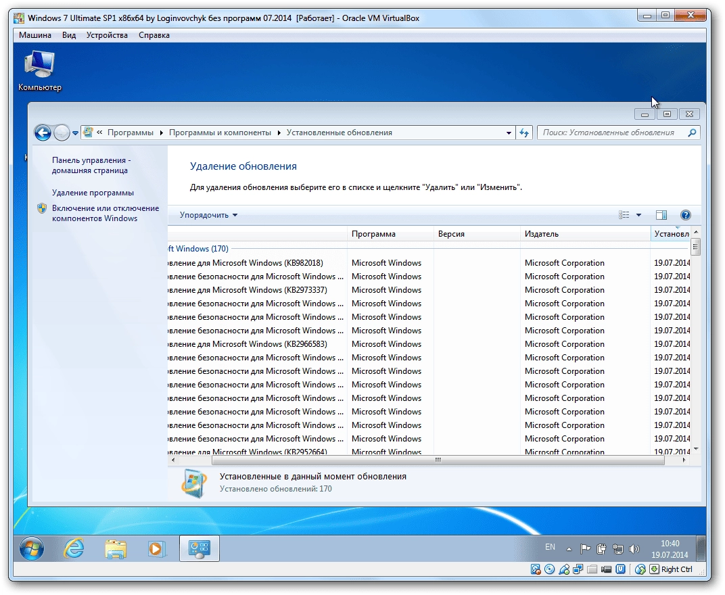This screenshot has width=725, height=595.
Task: Open recent pages dropdown next to Forward
Action: (x=75, y=133)
